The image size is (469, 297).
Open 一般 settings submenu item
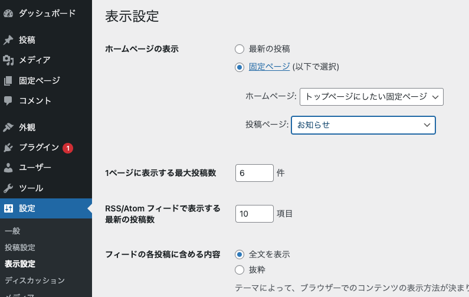pyautogui.click(x=12, y=231)
